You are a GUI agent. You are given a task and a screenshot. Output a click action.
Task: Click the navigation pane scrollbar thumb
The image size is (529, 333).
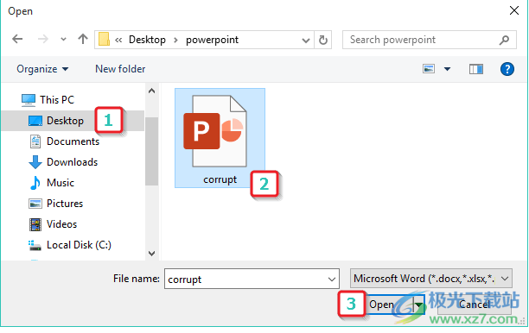tap(152, 152)
